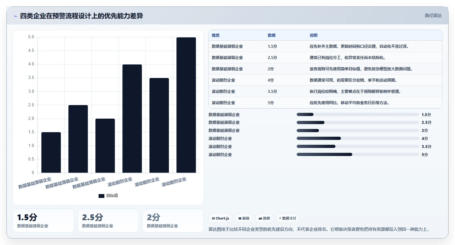The height and width of the screenshot is (245, 455).
Task: Open the 2.5分 data card
Action: (108, 220)
